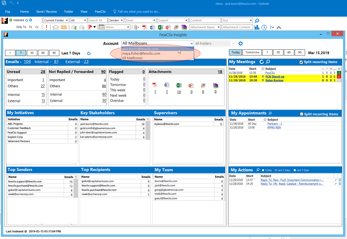Viewport: 347px width, 239px height.
Task: Click the red flag filter icon
Action: click(x=91, y=27)
